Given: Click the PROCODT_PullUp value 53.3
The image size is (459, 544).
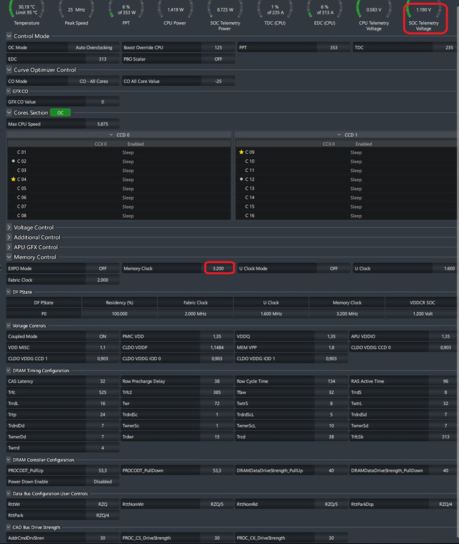Looking at the screenshot, I should [x=103, y=470].
